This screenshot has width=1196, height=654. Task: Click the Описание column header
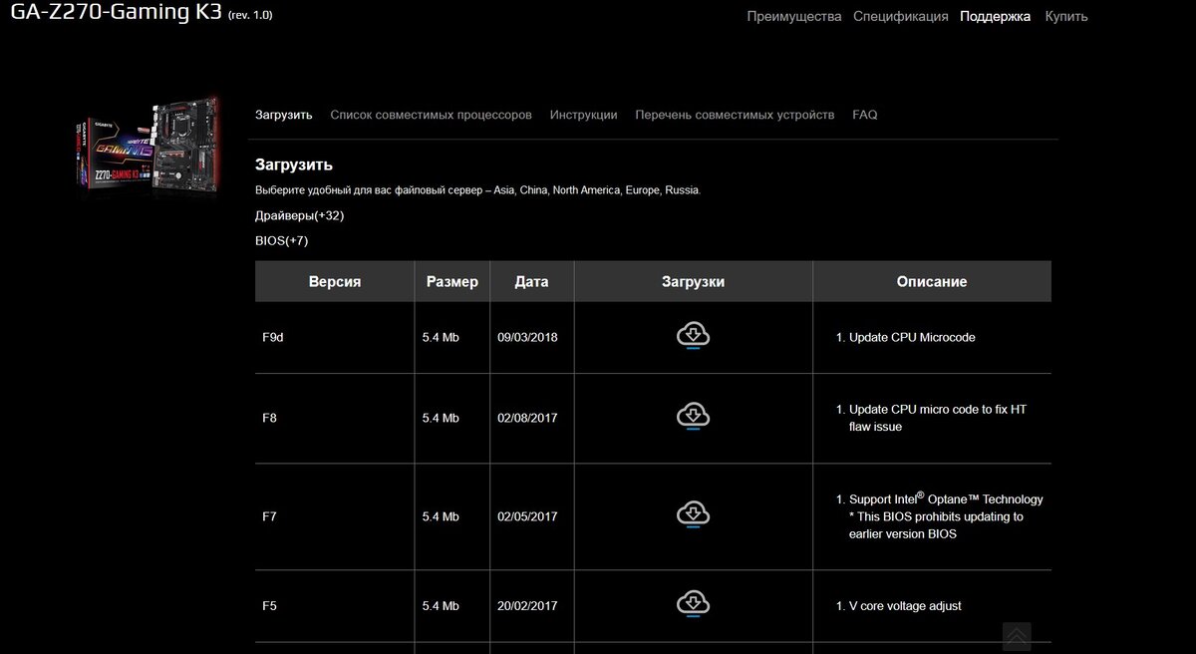tap(932, 281)
